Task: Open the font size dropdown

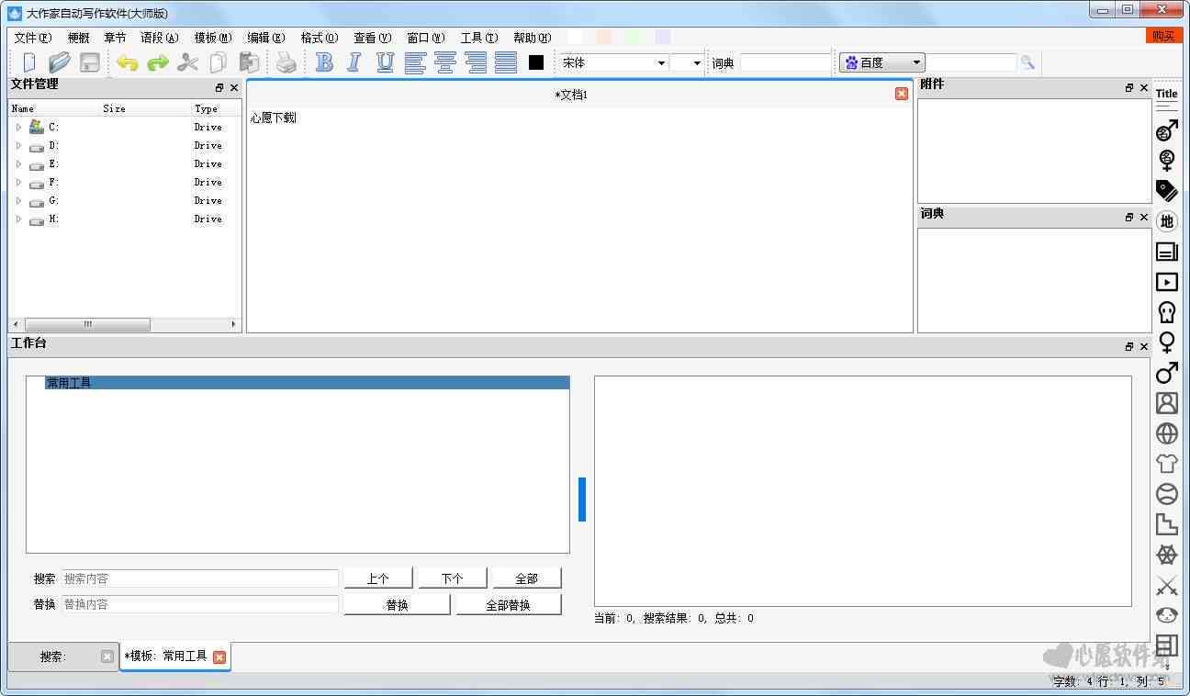Action: click(687, 62)
